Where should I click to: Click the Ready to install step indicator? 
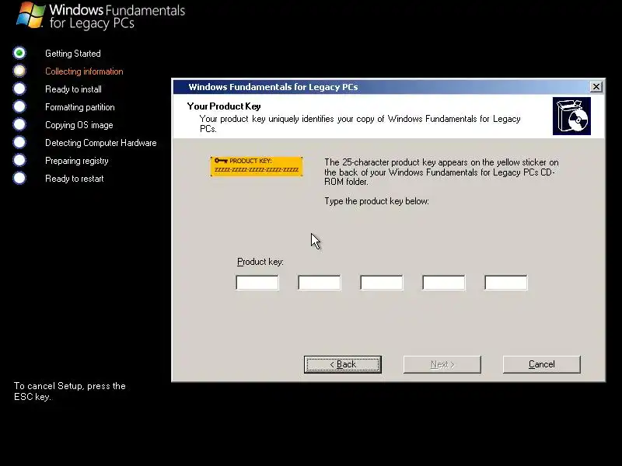tap(19, 89)
